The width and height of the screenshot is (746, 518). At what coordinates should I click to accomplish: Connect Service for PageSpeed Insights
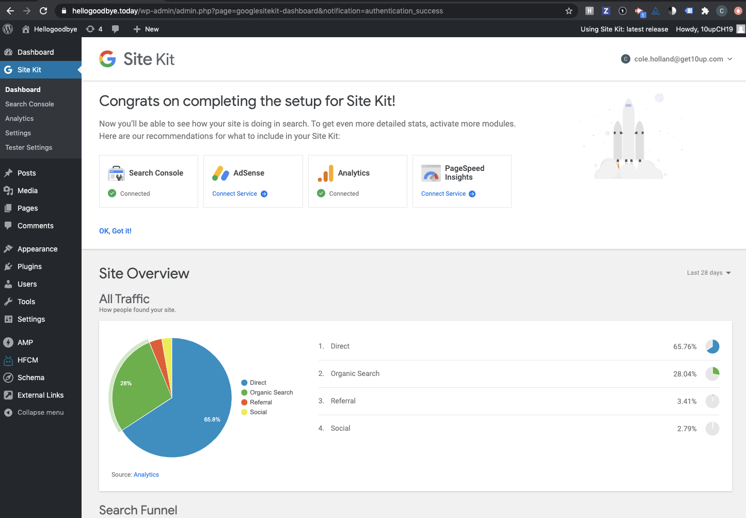[449, 194]
